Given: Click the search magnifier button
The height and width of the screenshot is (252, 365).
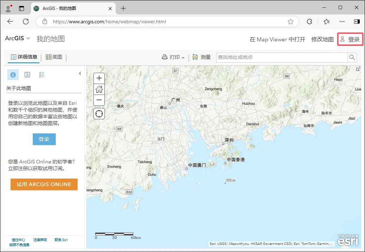Looking at the screenshot, I should tap(352, 57).
